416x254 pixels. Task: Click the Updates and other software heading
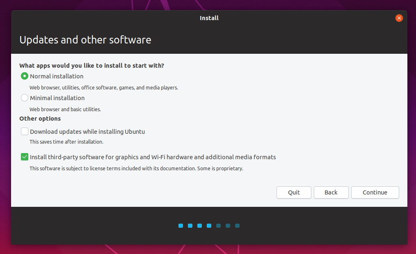pos(85,40)
